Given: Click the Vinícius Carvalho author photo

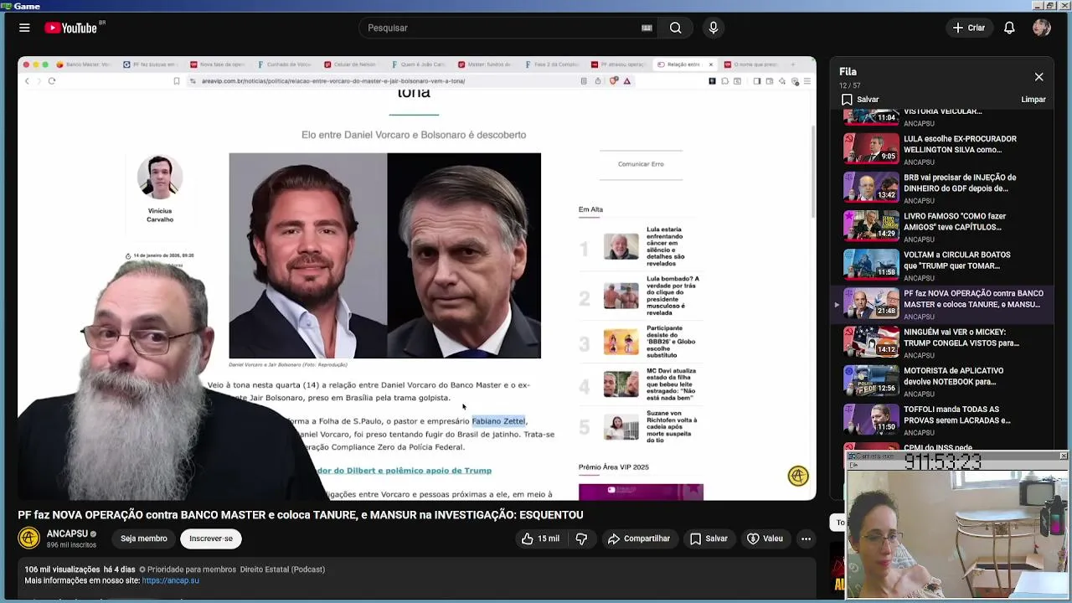Looking at the screenshot, I should [x=160, y=178].
